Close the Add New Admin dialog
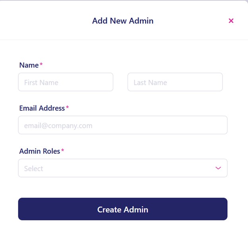The image size is (248, 237). click(231, 21)
